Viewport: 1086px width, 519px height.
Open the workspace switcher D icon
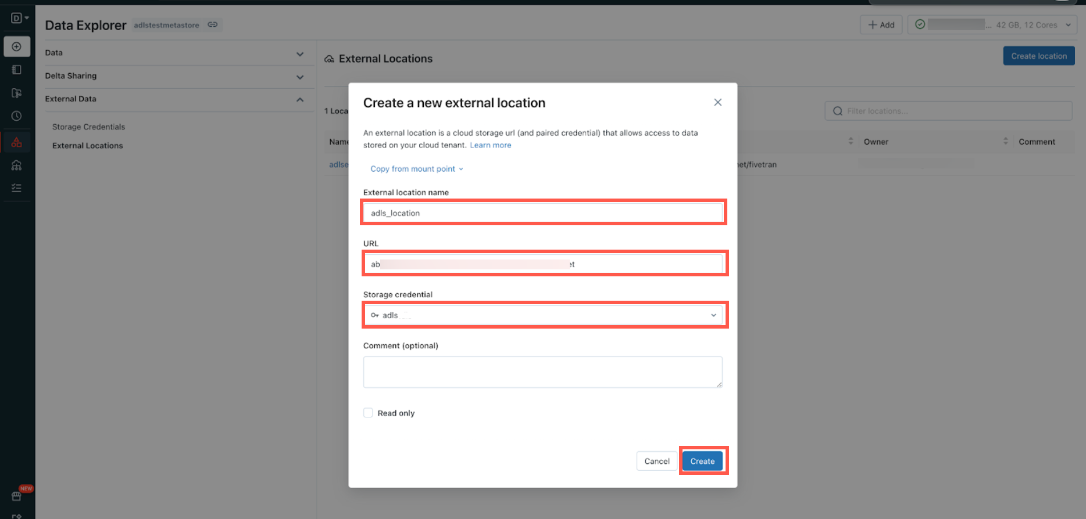coord(19,18)
